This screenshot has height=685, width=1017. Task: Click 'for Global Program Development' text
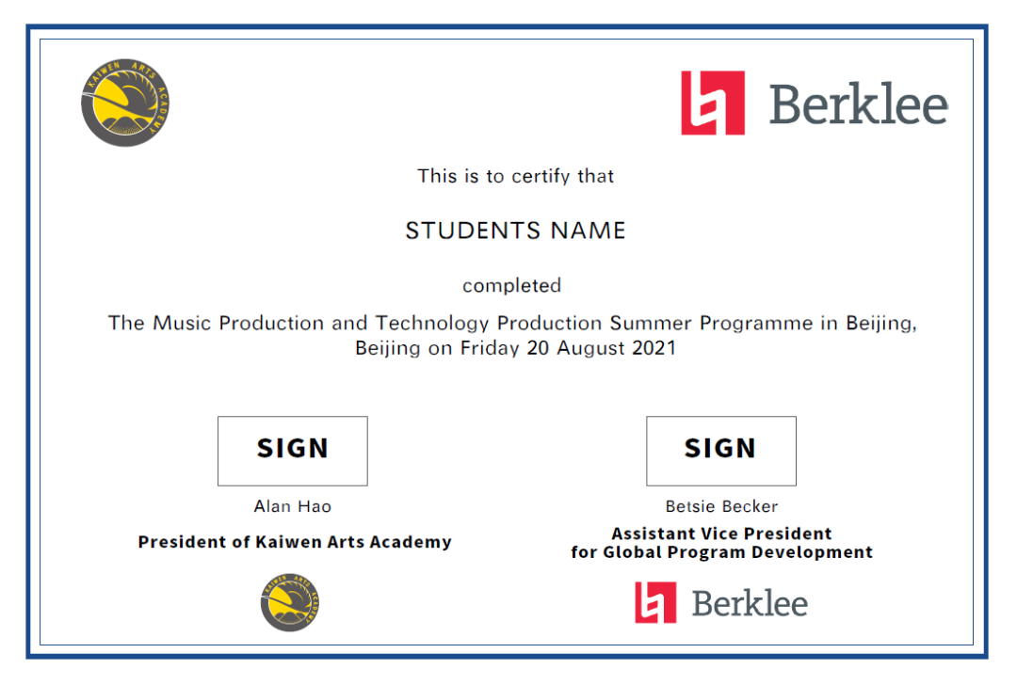point(722,552)
